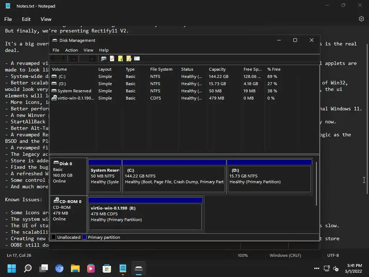Select the virtio-win disc icon in volume list
The height and width of the screenshot is (277, 369).
click(x=54, y=97)
